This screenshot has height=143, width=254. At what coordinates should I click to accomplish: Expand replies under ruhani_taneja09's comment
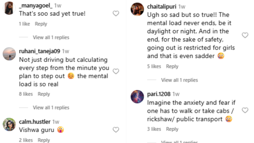[x=51, y=107]
